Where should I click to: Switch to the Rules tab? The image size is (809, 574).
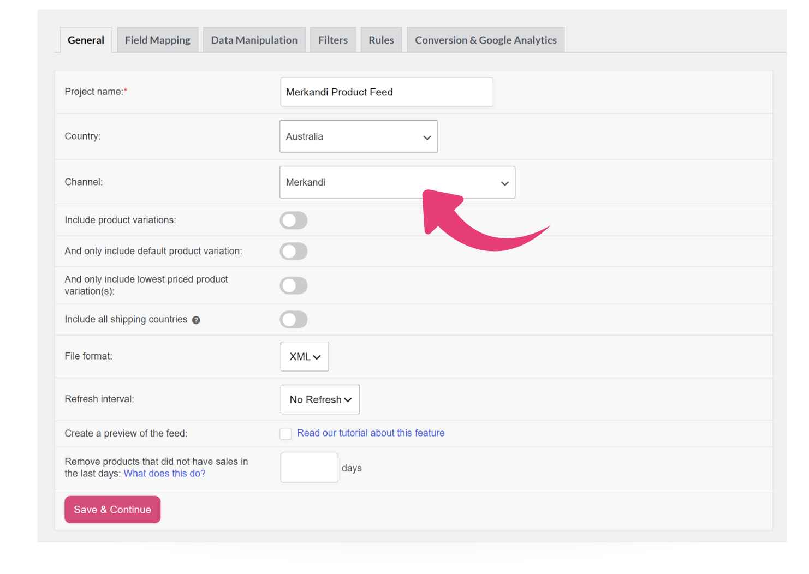click(381, 40)
